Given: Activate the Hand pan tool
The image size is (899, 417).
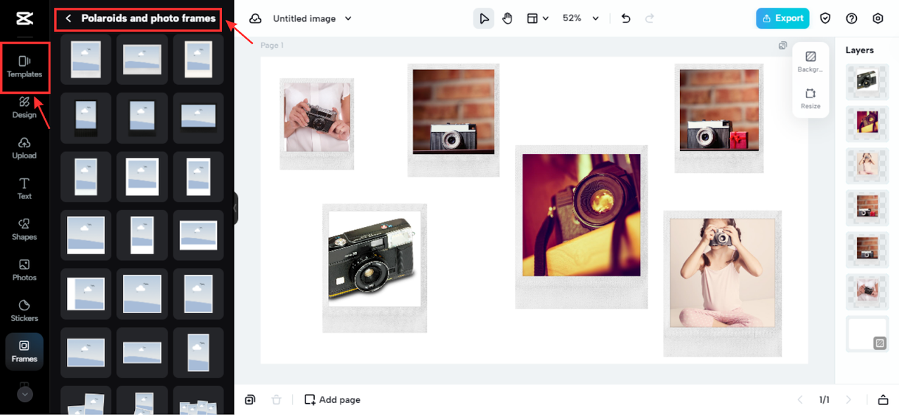Looking at the screenshot, I should (x=507, y=19).
